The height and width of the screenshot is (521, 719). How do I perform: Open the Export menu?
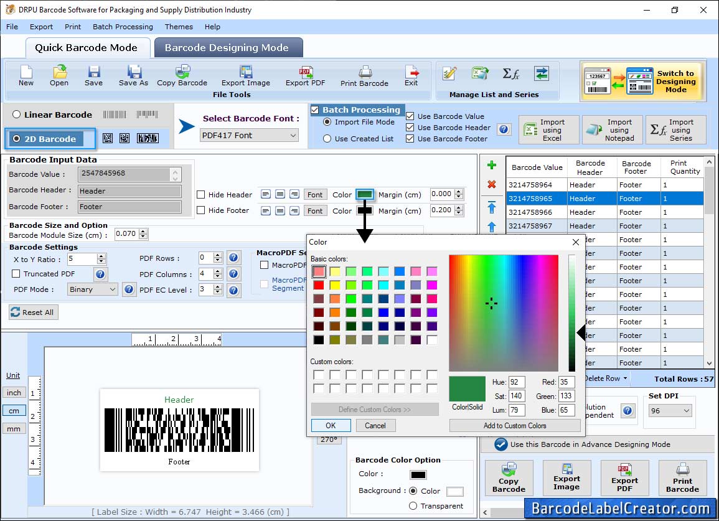point(41,27)
